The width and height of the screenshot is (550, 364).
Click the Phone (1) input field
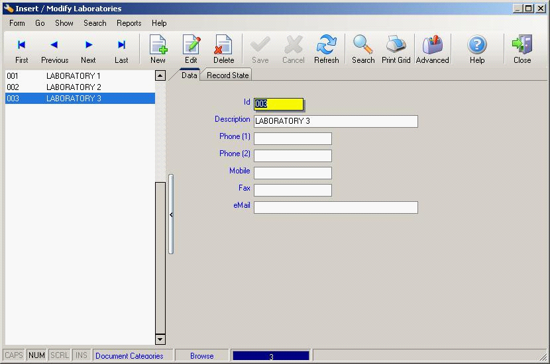point(292,138)
